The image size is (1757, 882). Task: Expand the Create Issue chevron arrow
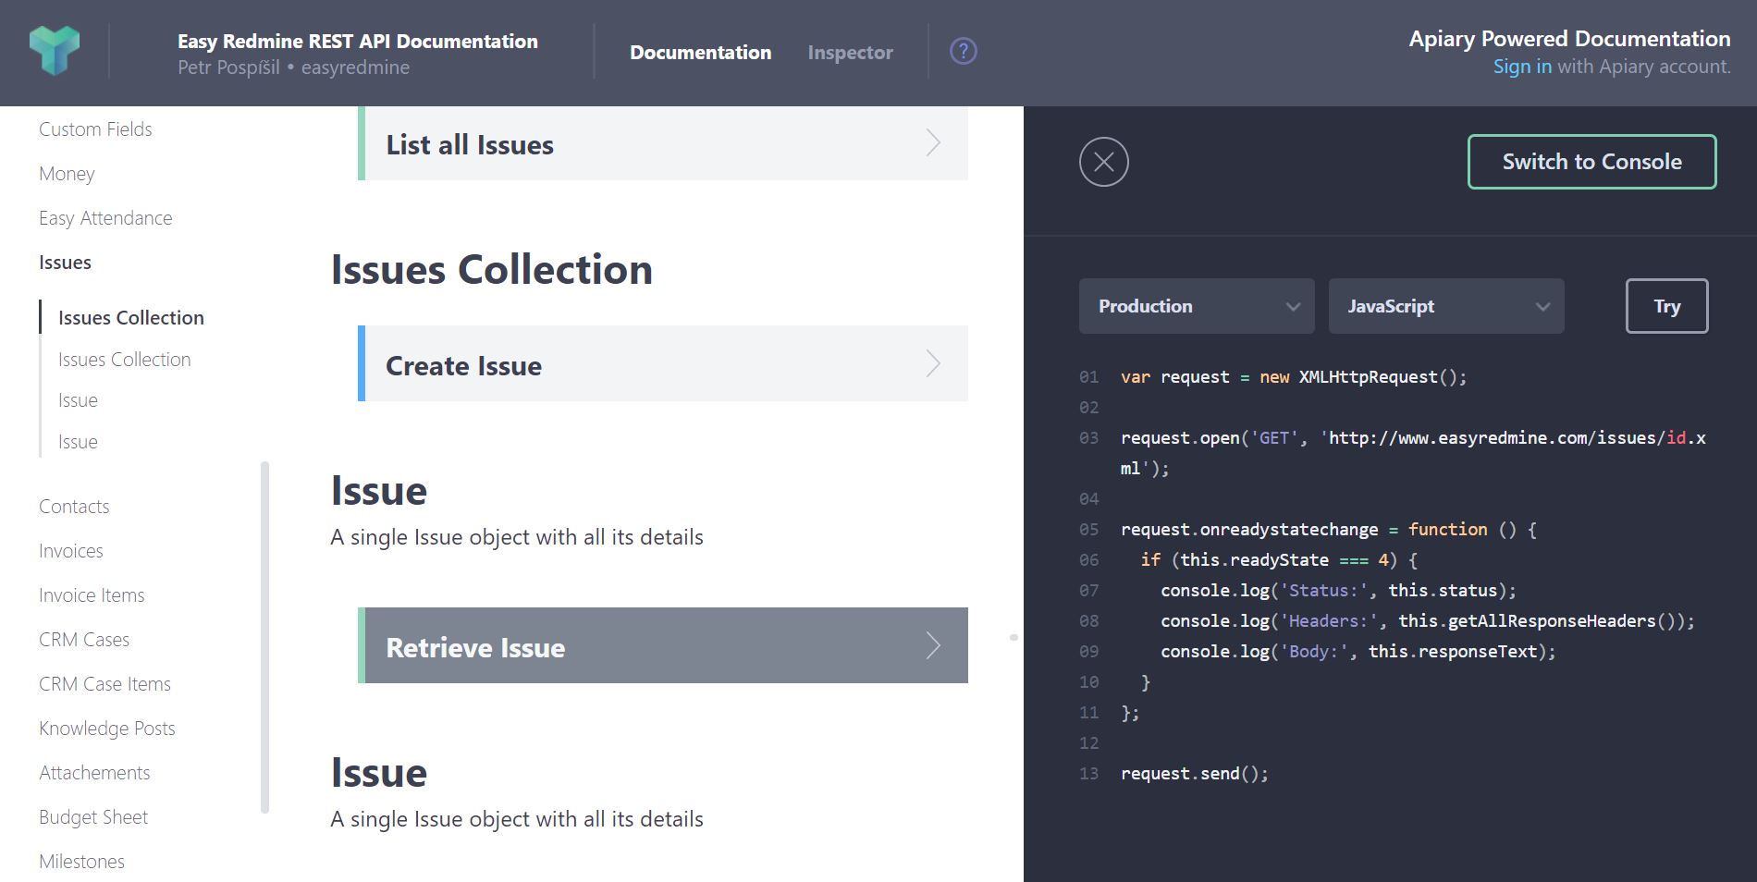tap(933, 364)
